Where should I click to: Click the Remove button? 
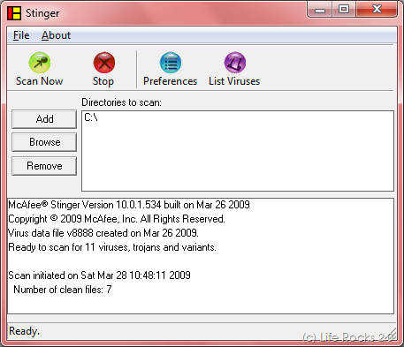(44, 166)
